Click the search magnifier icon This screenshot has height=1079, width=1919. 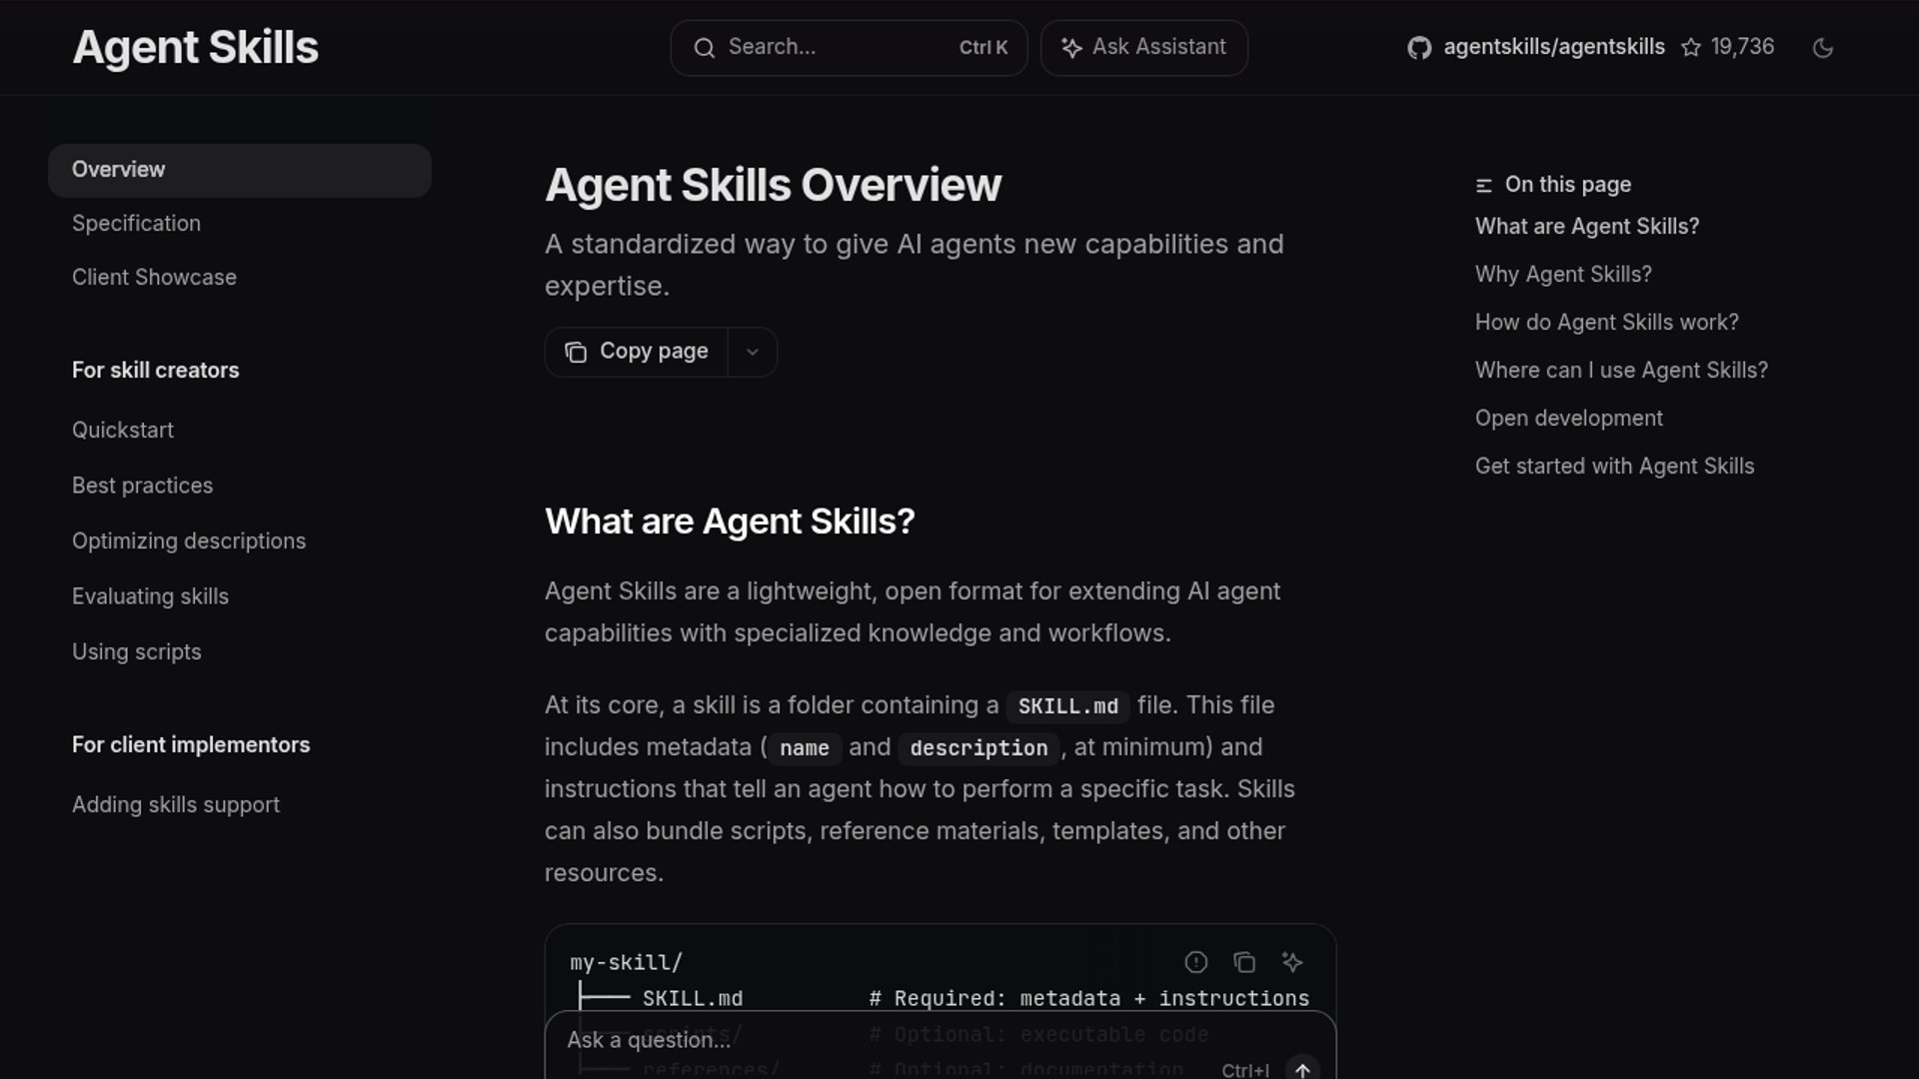pyautogui.click(x=705, y=48)
